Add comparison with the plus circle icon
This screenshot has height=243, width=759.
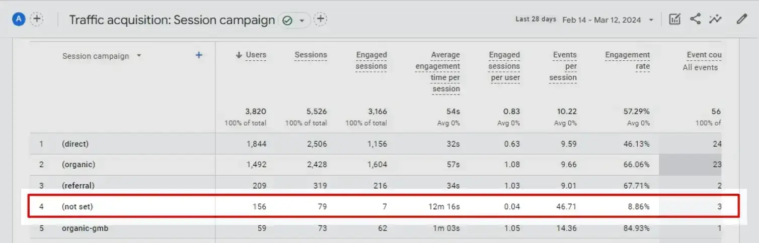pyautogui.click(x=37, y=20)
